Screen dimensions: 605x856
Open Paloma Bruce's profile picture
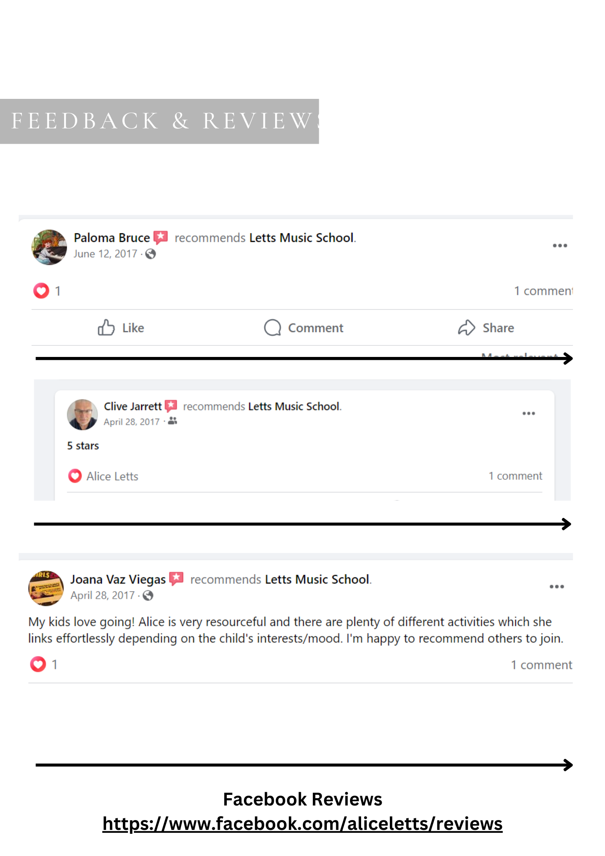(49, 247)
